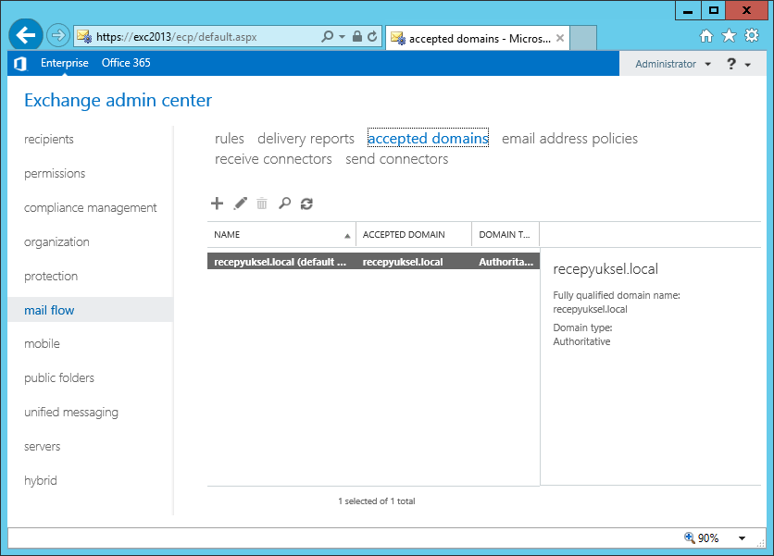Add a new accepted domain with plus icon
774x556 pixels.
[x=217, y=204]
